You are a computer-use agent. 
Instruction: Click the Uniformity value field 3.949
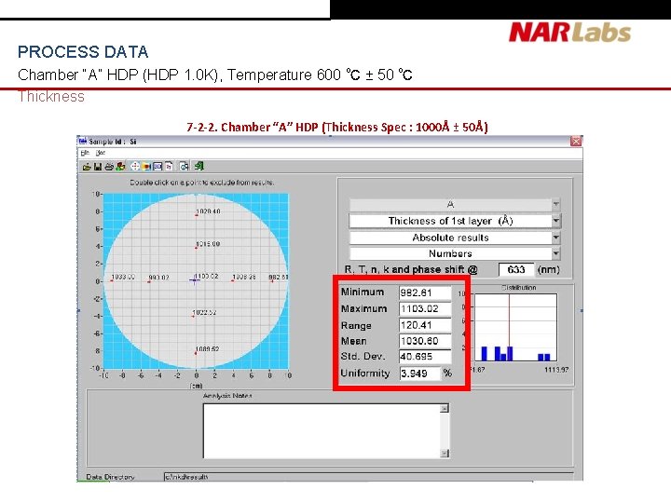click(419, 374)
